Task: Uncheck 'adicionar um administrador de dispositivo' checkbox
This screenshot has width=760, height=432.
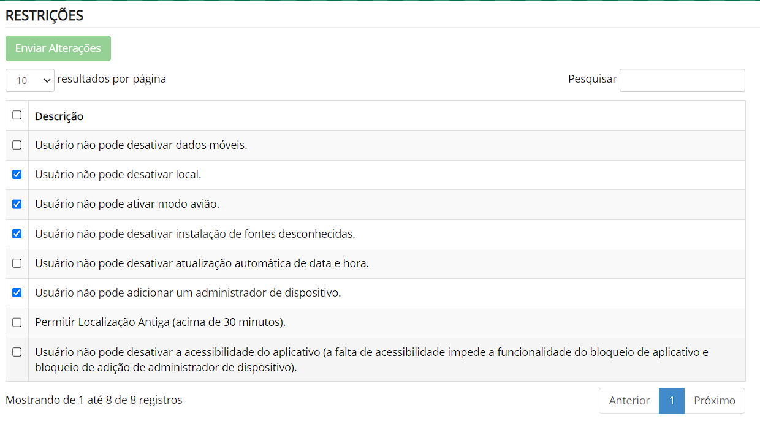Action: 17,293
